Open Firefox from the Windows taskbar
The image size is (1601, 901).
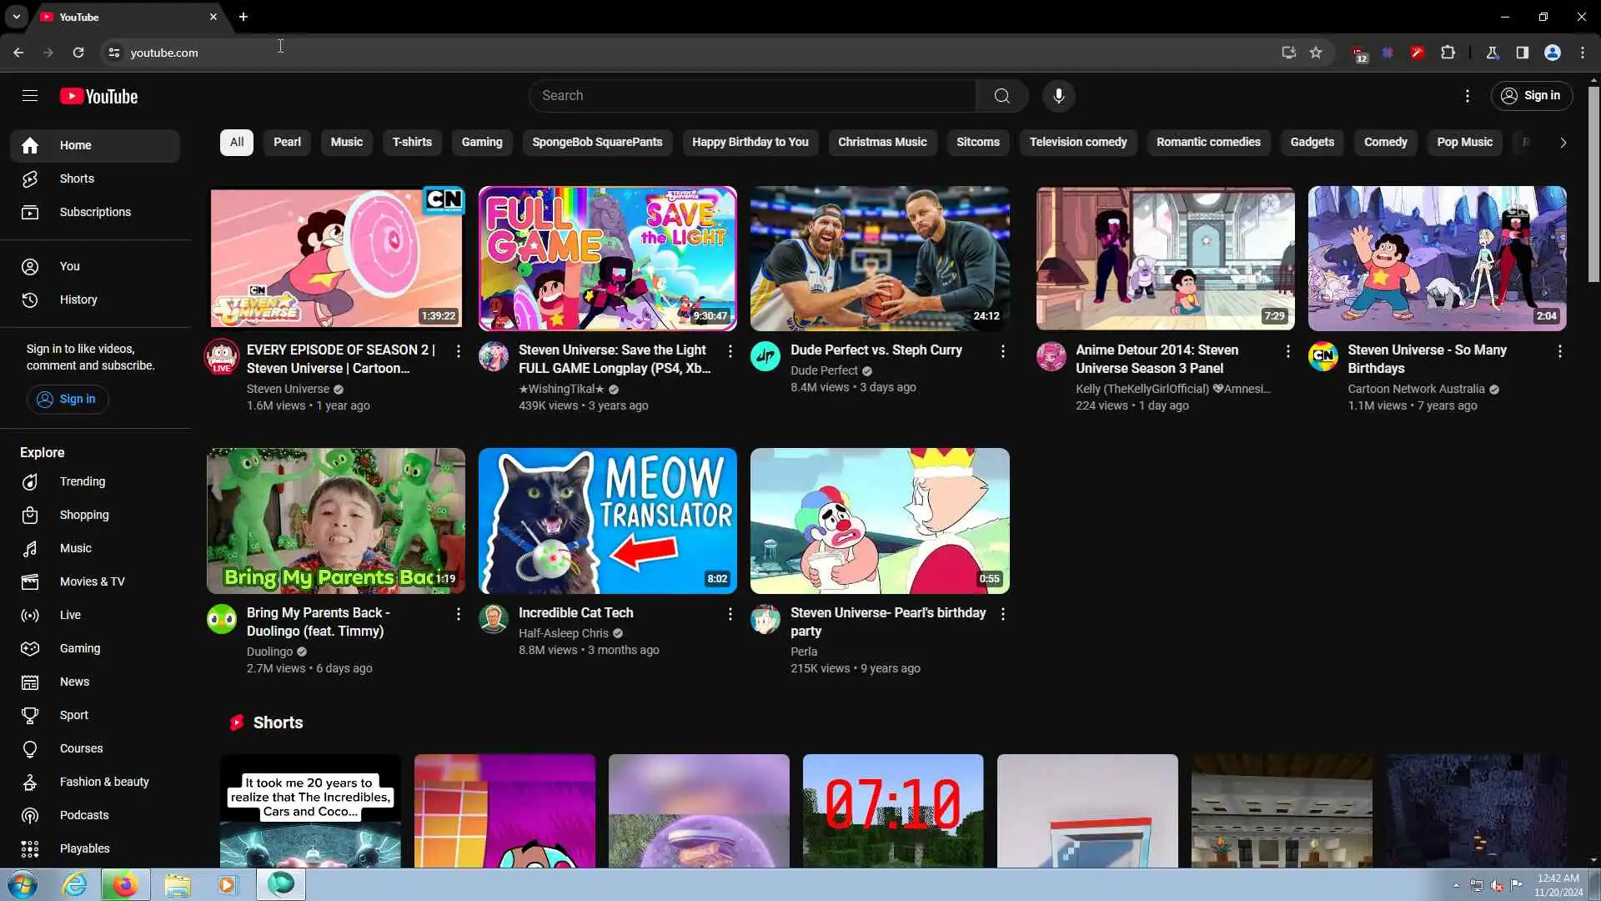click(124, 884)
